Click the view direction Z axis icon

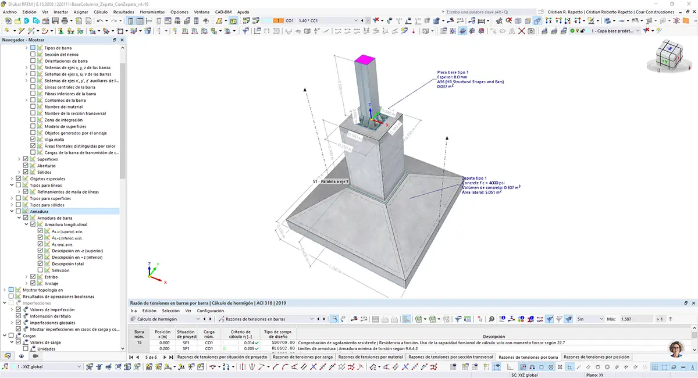pos(568,20)
